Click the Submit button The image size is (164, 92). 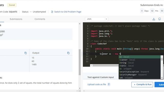pyautogui.click(x=159, y=85)
